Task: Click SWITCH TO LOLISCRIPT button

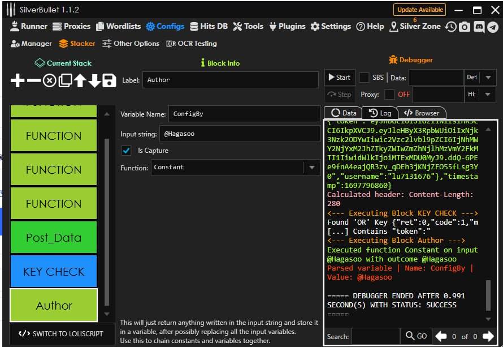Action: click(60, 333)
